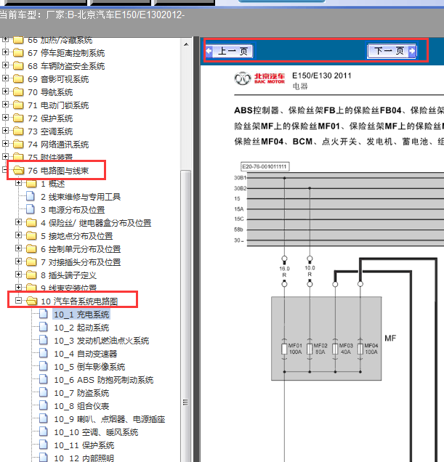Expand the 1 概述 subfolder
The height and width of the screenshot is (462, 444).
(18, 182)
